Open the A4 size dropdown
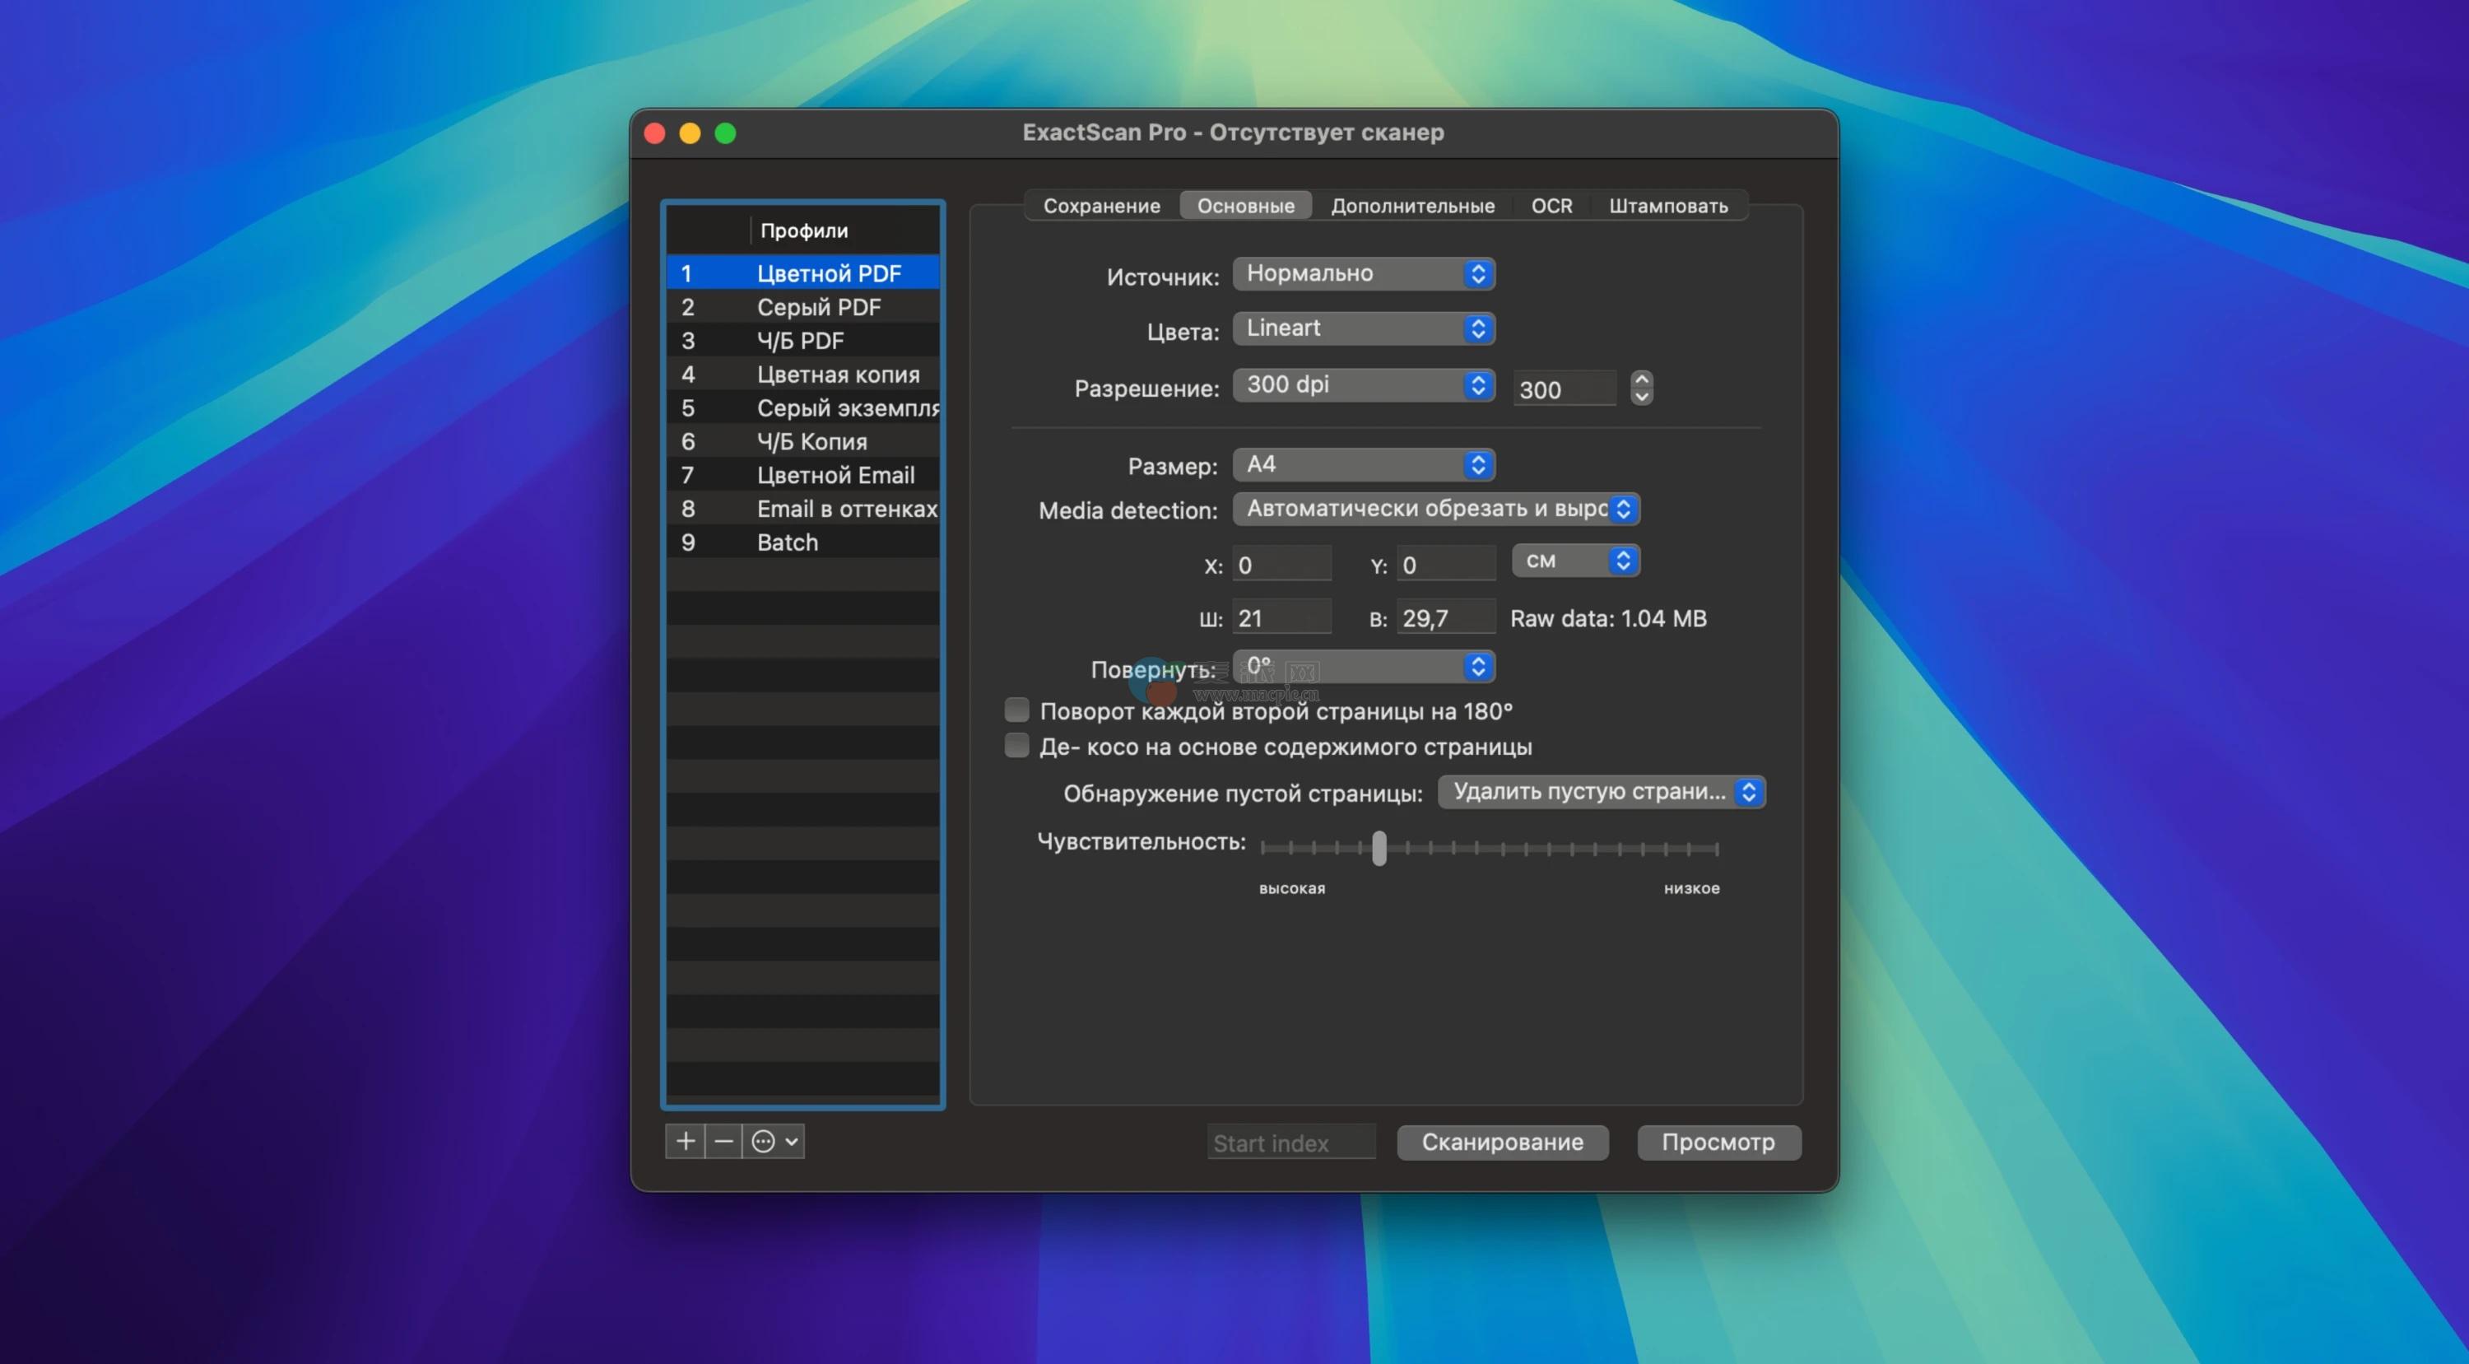The image size is (2469, 1364). [1363, 465]
